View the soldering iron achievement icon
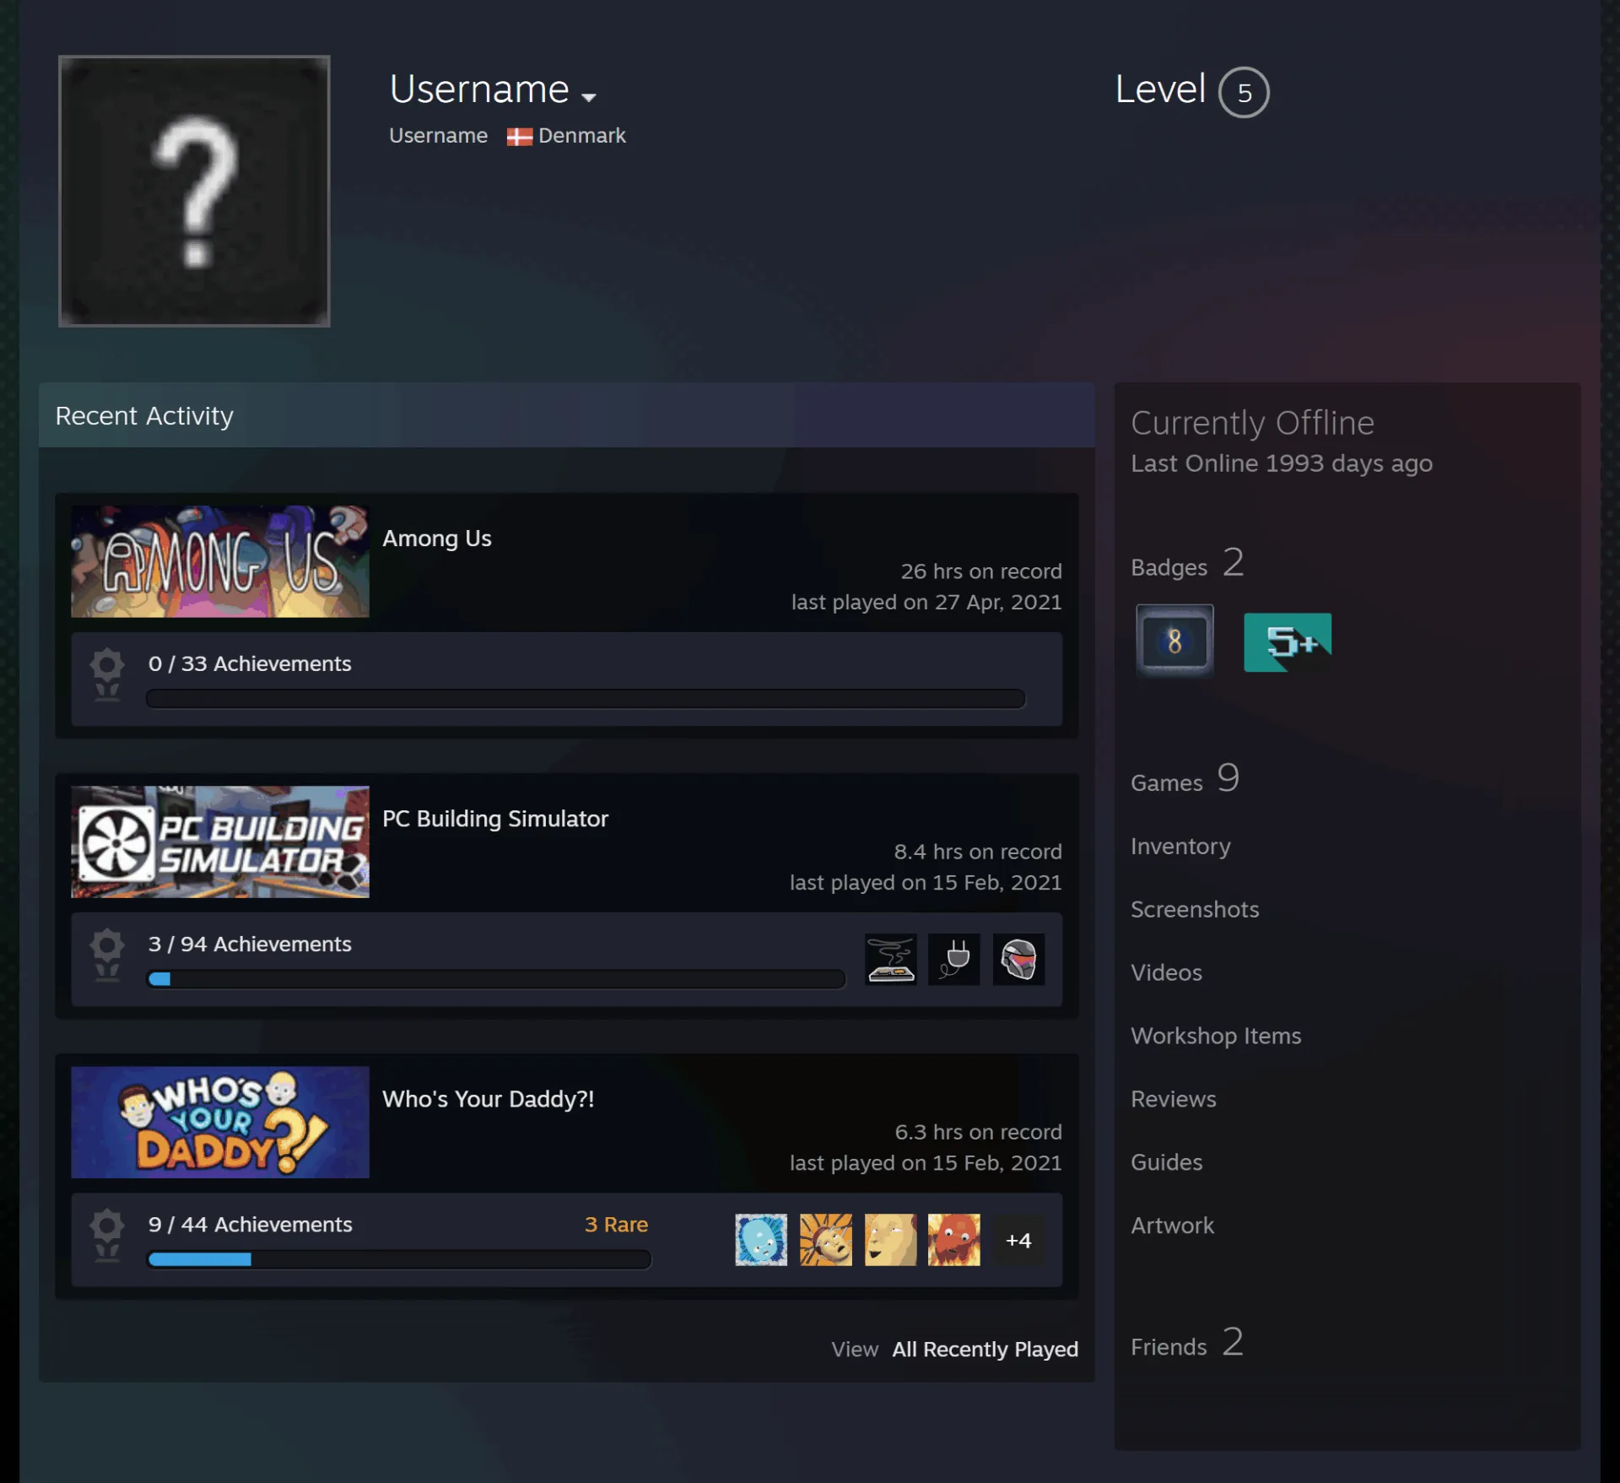The image size is (1620, 1483). (x=890, y=959)
